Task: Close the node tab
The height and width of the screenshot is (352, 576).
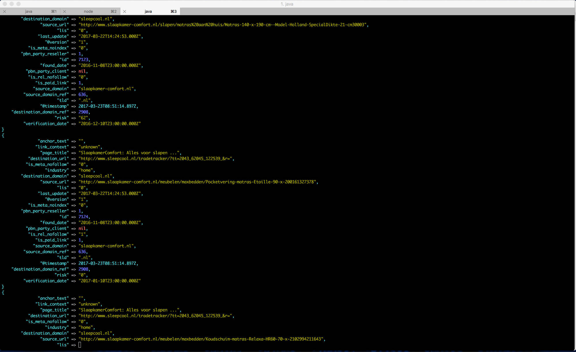Action: pos(65,12)
